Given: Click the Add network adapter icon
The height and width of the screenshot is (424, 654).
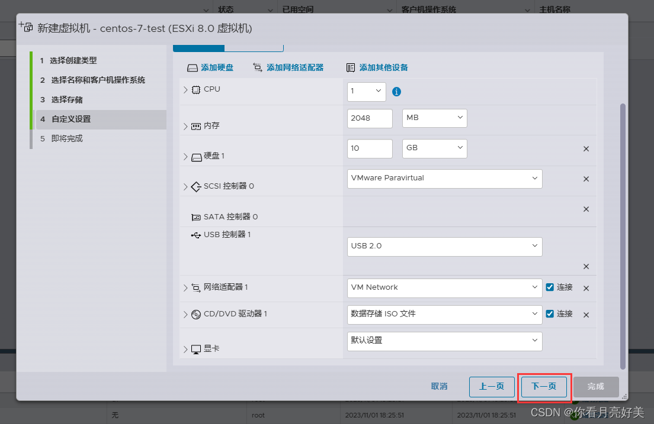Looking at the screenshot, I should [258, 67].
